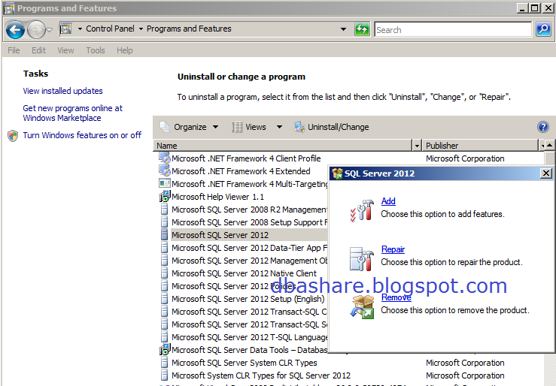Click the scrollbar up arrow in program list
This screenshot has height=386, width=556.
pyautogui.click(x=550, y=145)
